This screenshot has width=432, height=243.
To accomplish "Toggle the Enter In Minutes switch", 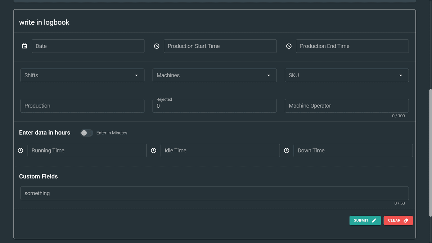I will [x=86, y=133].
